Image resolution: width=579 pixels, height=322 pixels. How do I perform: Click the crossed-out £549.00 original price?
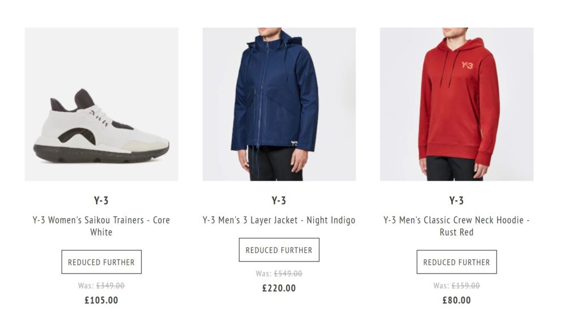coord(288,273)
